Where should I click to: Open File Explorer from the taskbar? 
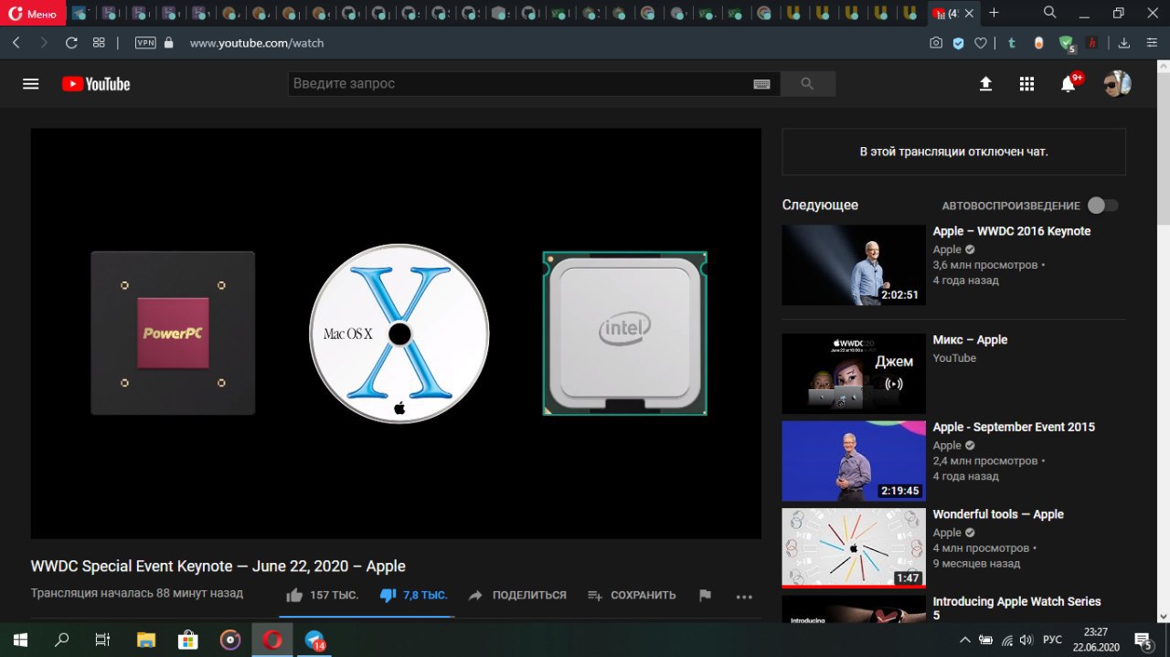(x=146, y=640)
